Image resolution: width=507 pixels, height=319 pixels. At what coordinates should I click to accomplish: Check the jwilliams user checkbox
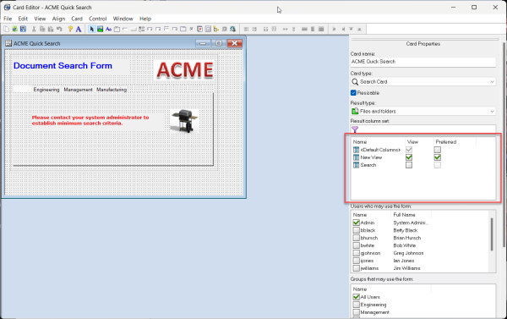pyautogui.click(x=357, y=268)
